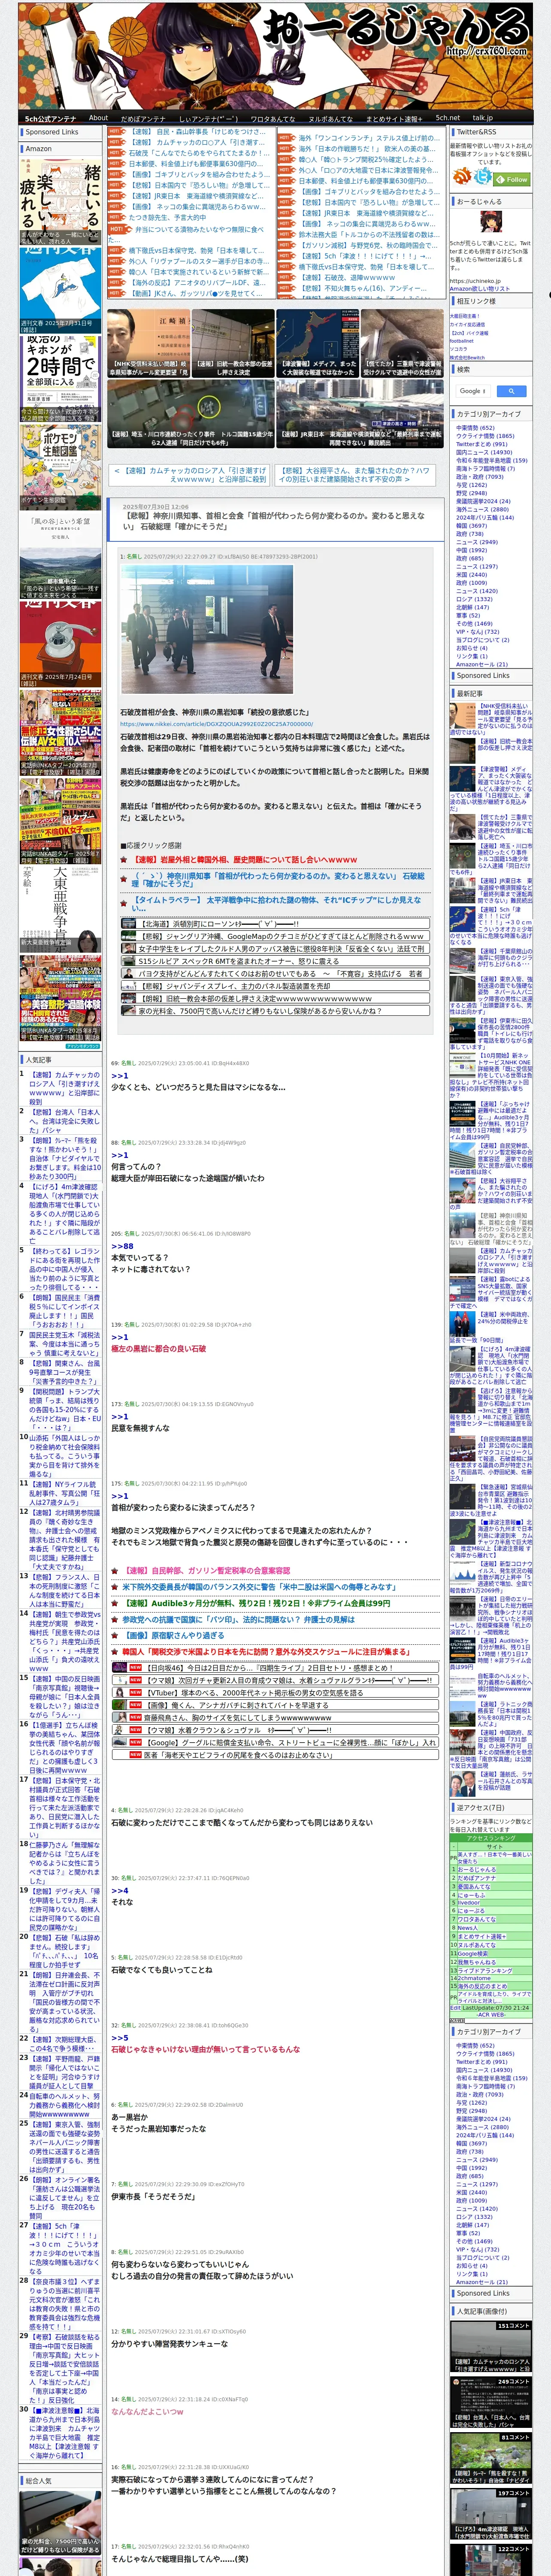Open the まとめサイト速報+ nav tab
Screen dimensions: 551x2576
coord(394,118)
